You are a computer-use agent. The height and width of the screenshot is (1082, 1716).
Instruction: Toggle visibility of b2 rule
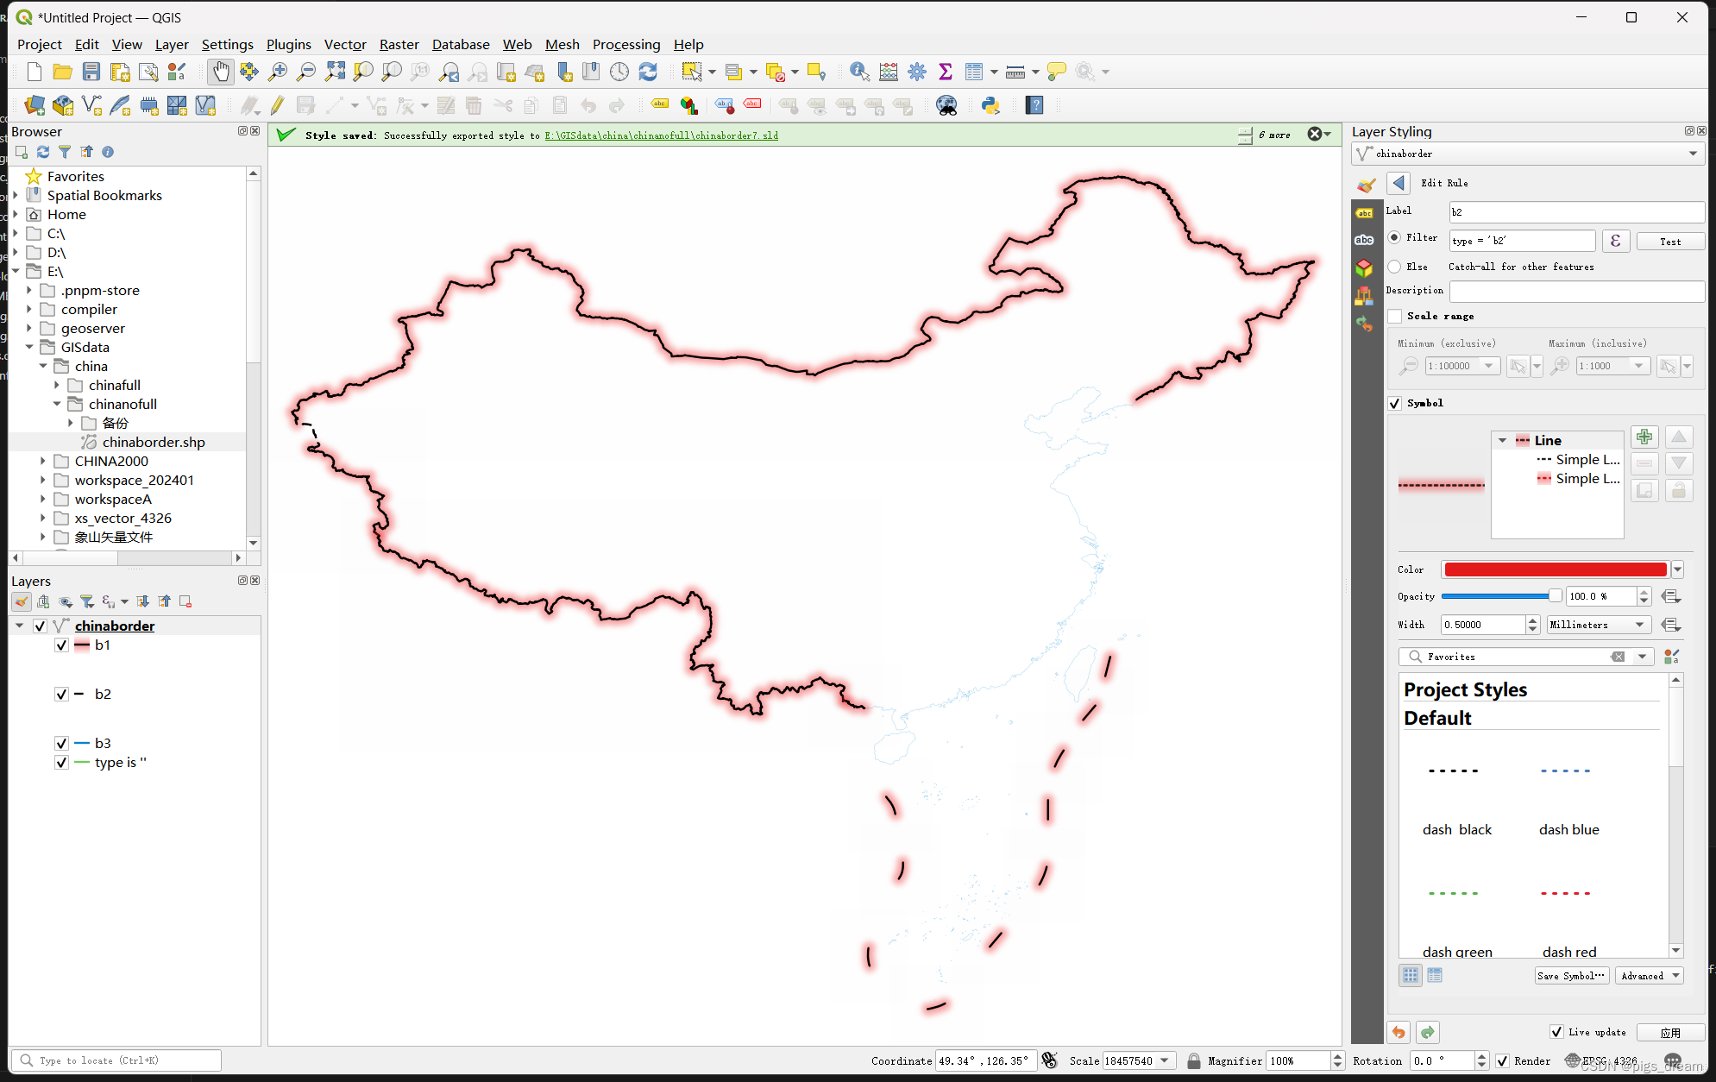(61, 694)
